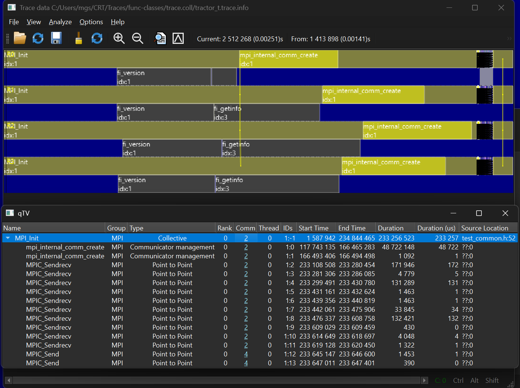Click source location test_common.h:52
The image size is (520, 388).
488,238
